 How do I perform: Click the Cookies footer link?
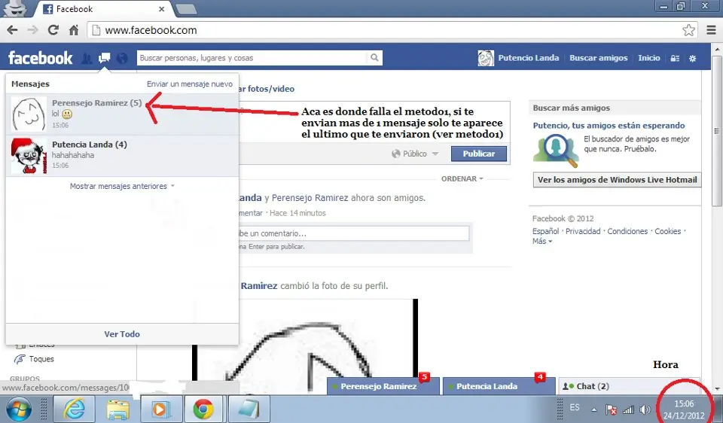(668, 231)
